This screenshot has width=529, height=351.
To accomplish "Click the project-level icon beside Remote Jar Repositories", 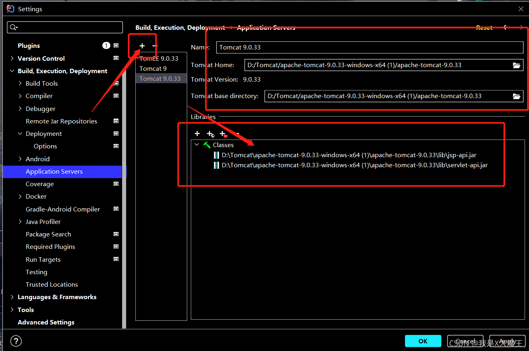I will pyautogui.click(x=116, y=121).
